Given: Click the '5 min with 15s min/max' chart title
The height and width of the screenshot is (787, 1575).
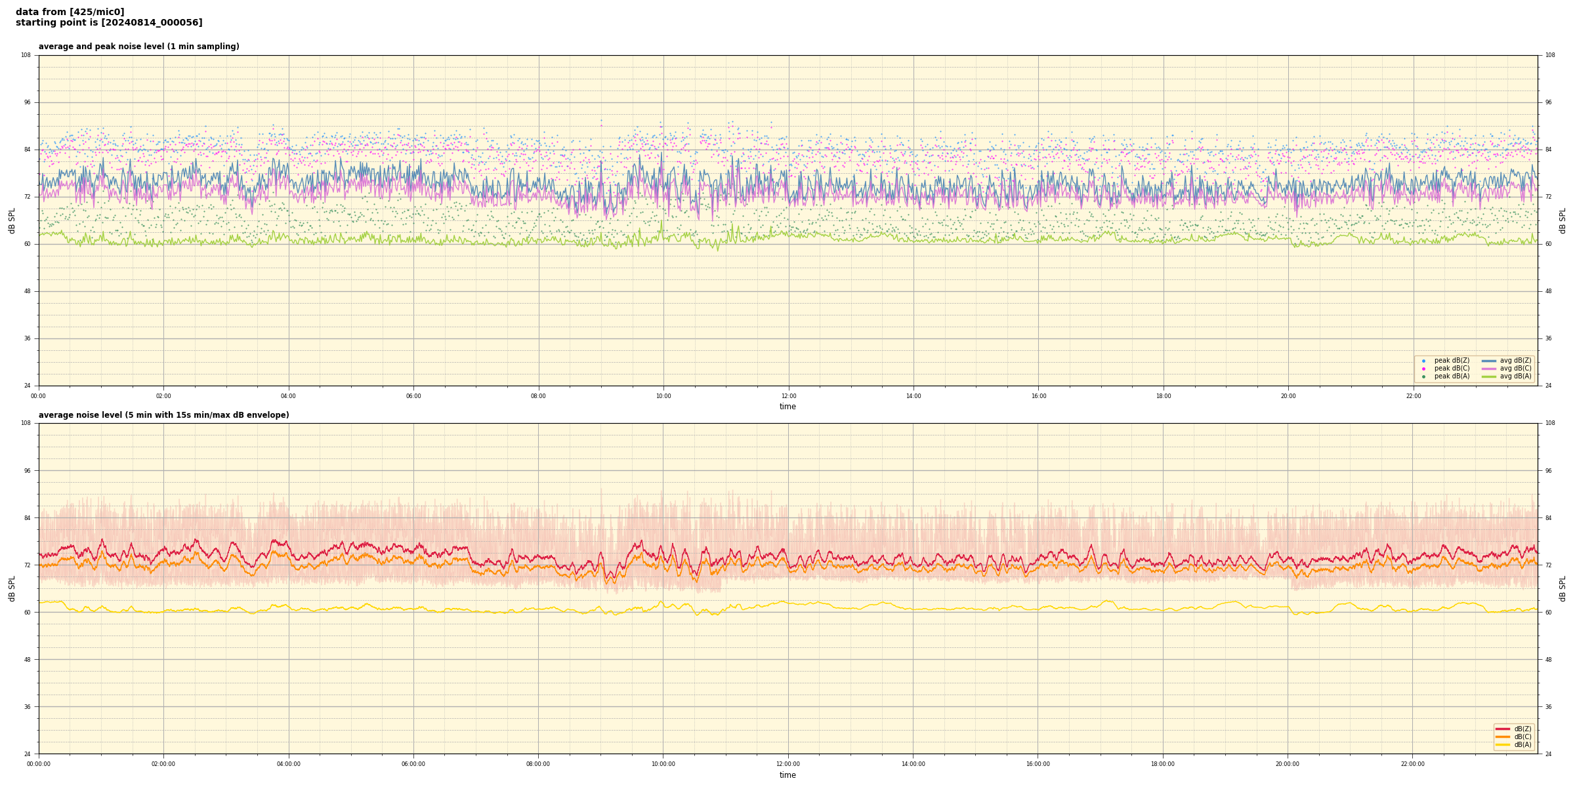Looking at the screenshot, I should tap(163, 415).
